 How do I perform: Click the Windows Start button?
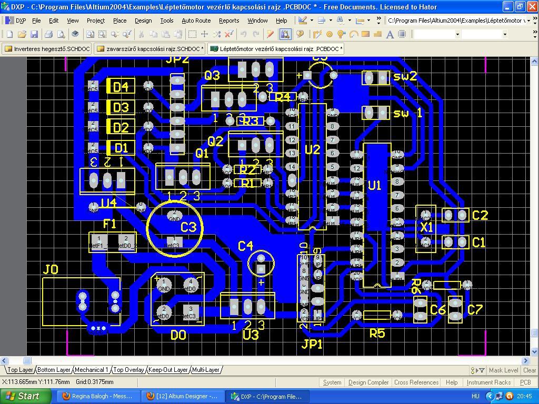(x=26, y=396)
